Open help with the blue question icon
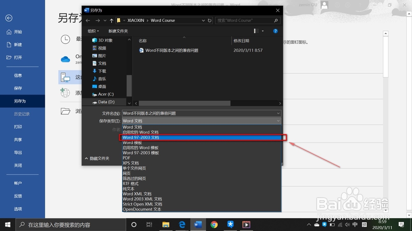Image resolution: width=412 pixels, height=231 pixels. pyautogui.click(x=275, y=31)
